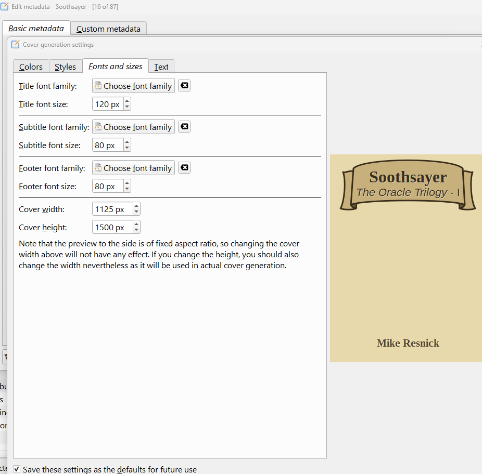Click the footer font size field
The height and width of the screenshot is (474, 482).
pyautogui.click(x=108, y=187)
